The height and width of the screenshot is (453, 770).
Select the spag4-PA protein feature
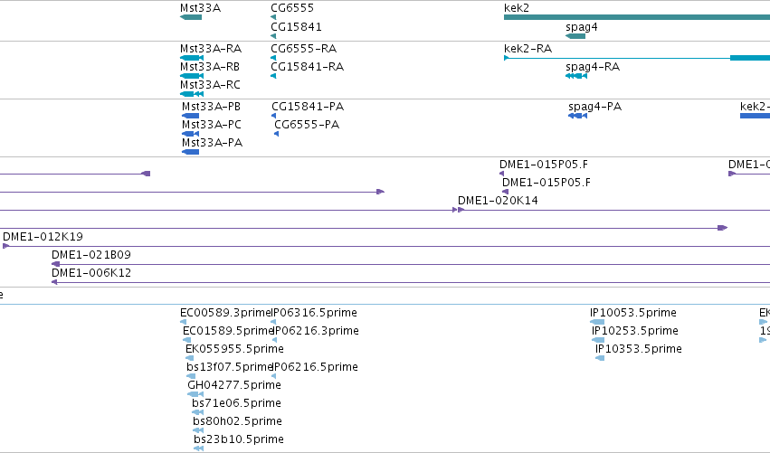578,116
